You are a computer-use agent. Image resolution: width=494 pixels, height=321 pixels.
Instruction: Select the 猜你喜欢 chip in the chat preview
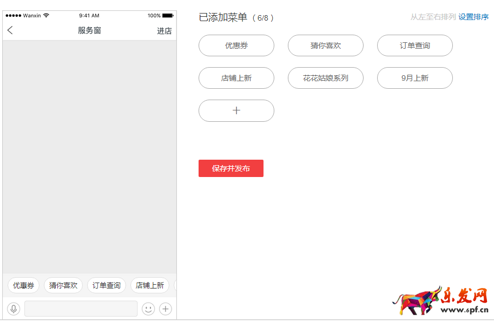(63, 285)
